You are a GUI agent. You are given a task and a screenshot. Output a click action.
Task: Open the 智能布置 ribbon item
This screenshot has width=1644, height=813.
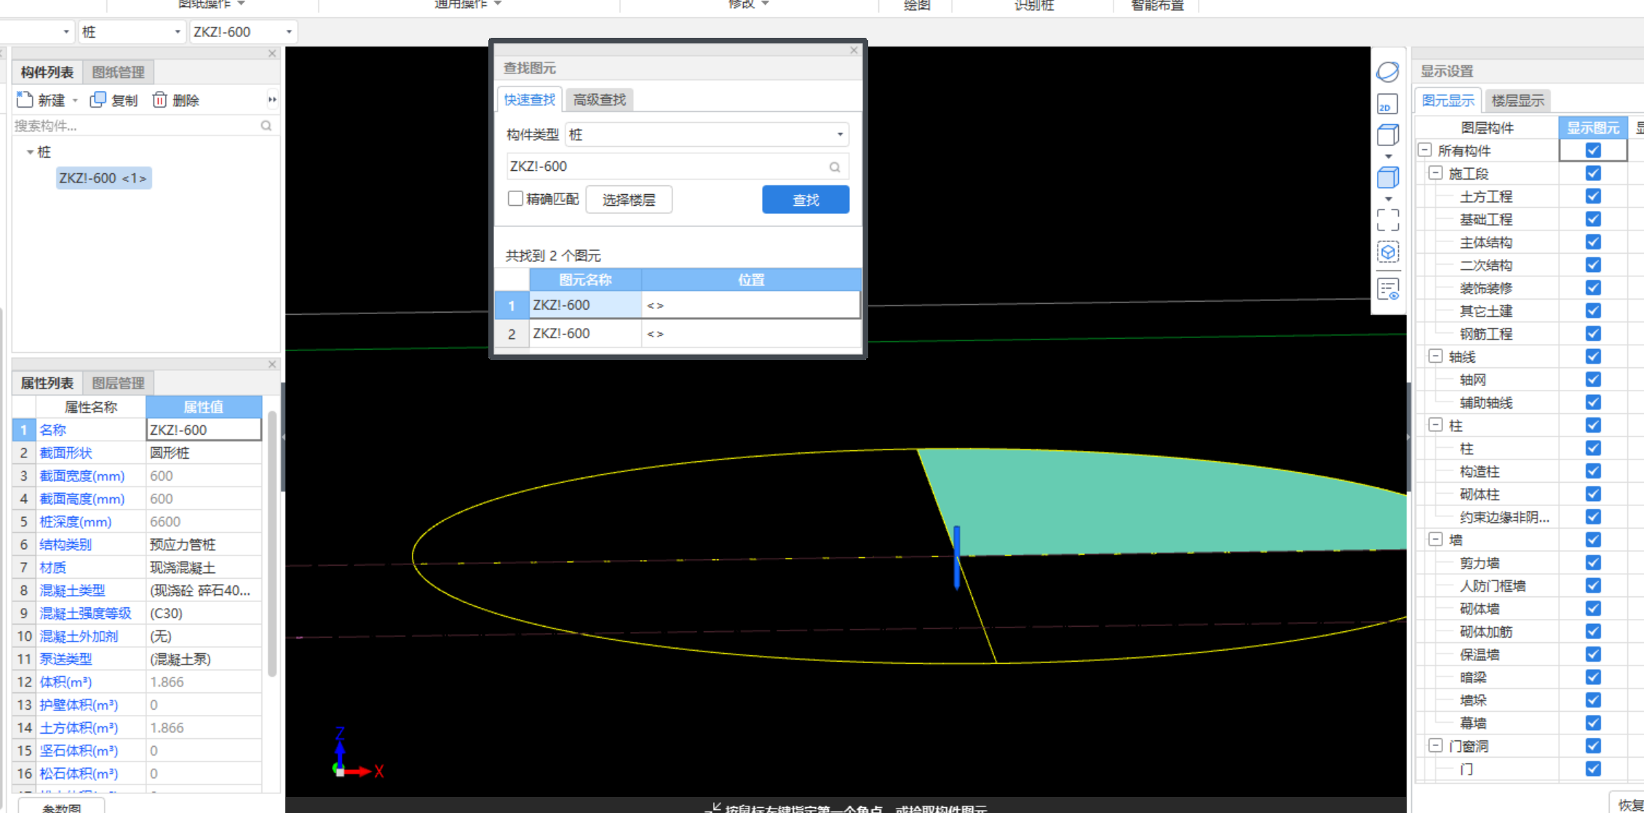pyautogui.click(x=1157, y=5)
